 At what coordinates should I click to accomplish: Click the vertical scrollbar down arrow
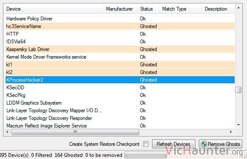(238, 125)
